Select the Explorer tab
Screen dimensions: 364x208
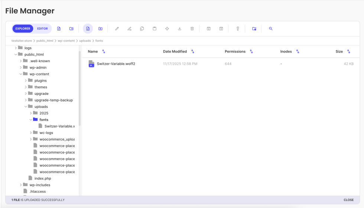pyautogui.click(x=23, y=29)
